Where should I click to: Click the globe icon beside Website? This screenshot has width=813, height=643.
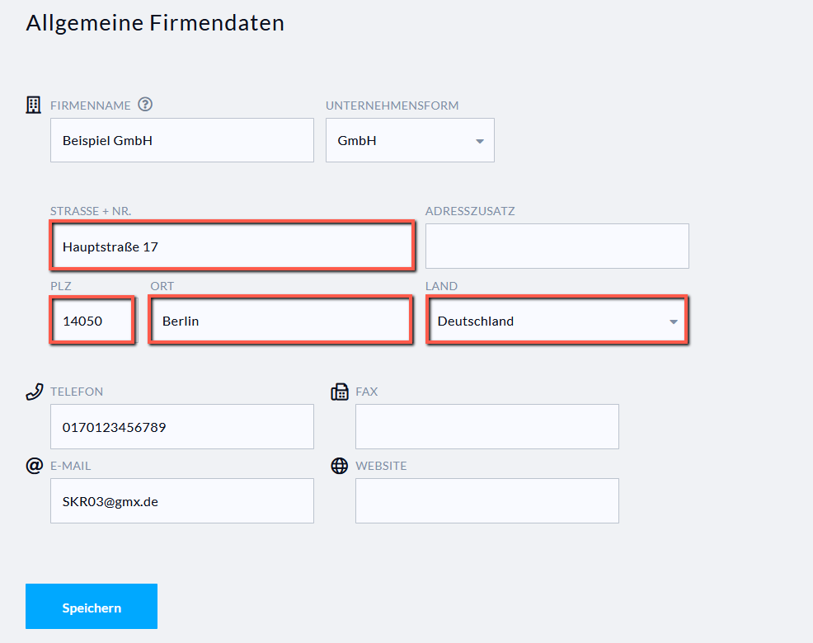(339, 466)
